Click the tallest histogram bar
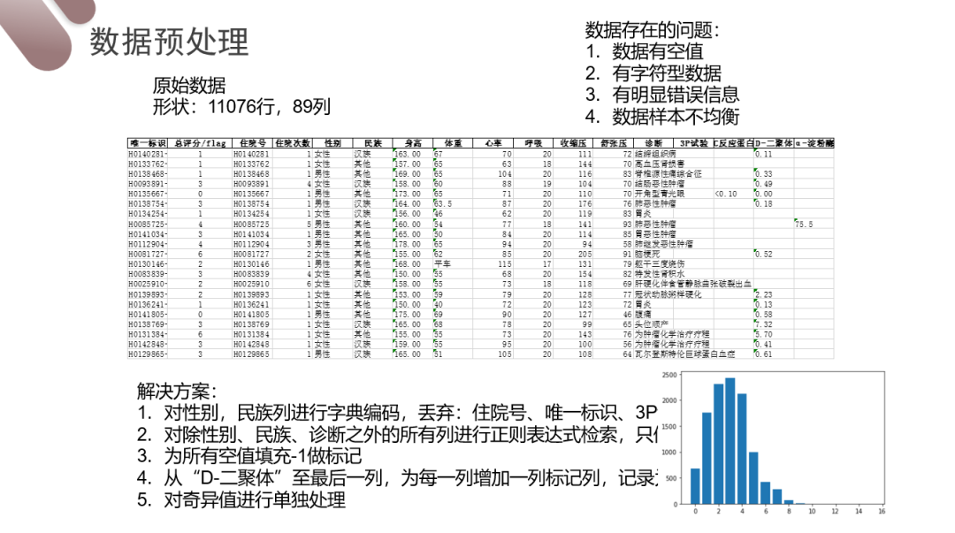 (x=730, y=441)
